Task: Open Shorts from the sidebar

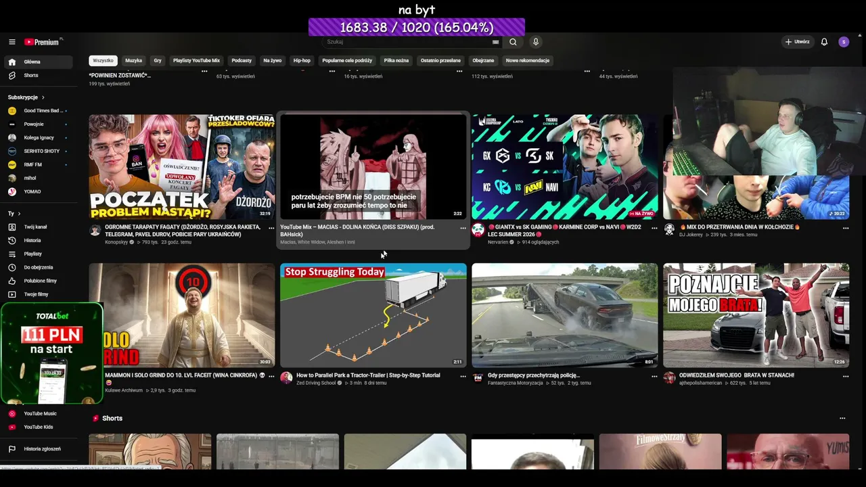Action: (x=38, y=75)
